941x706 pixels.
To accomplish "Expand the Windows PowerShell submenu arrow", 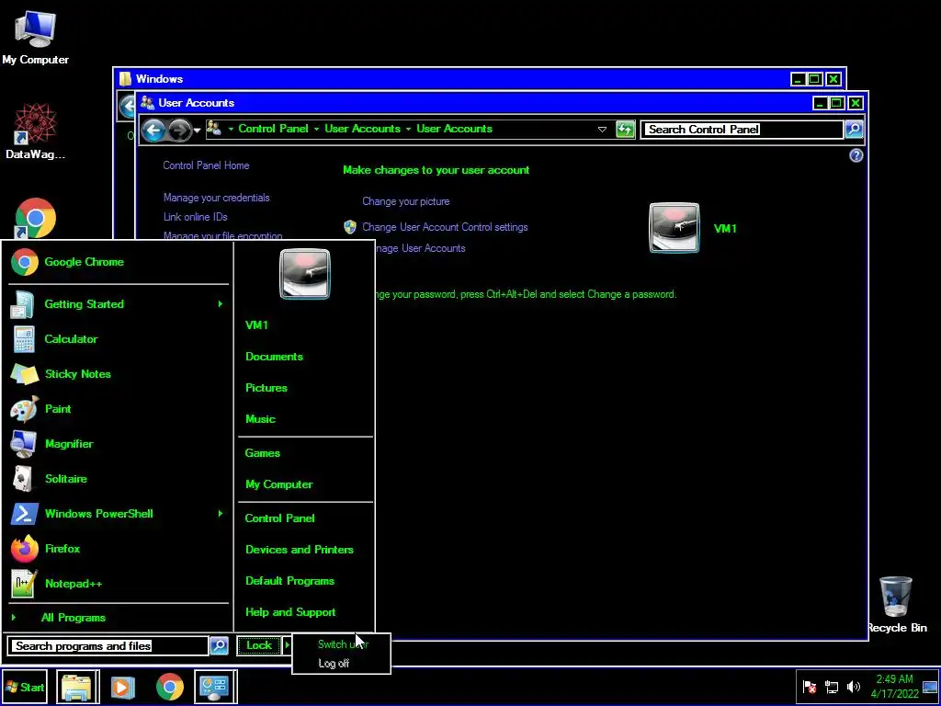I will click(221, 514).
